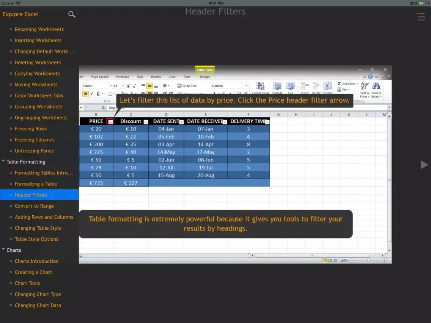Click the DATE SENT header filter arrow
Viewport: 431px width, 323px height.
[181, 122]
